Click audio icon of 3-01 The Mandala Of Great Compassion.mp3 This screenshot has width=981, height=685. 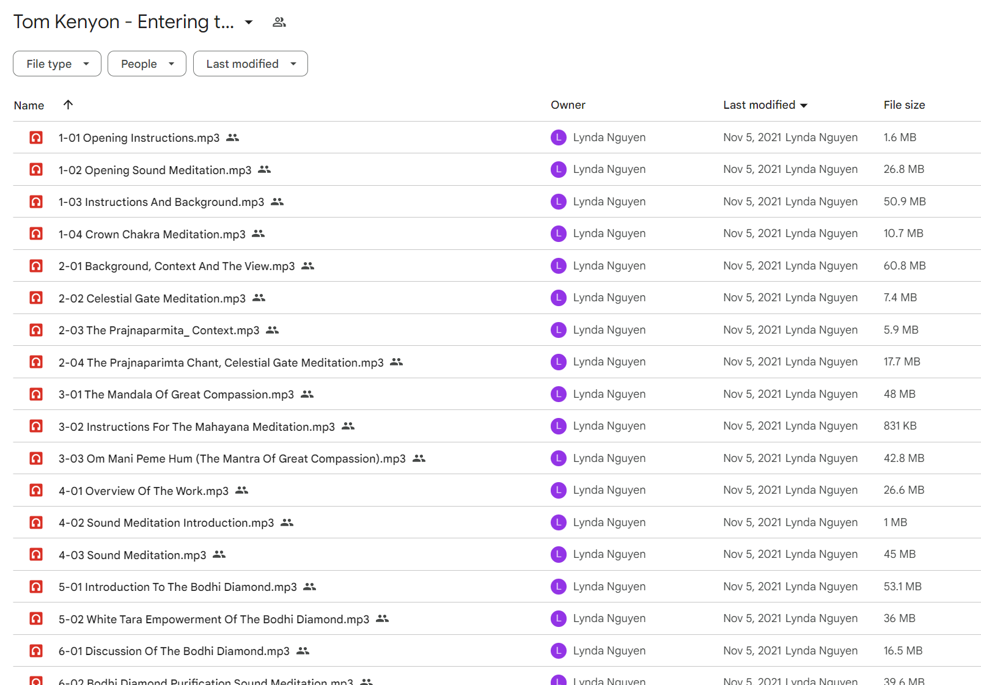coord(36,394)
